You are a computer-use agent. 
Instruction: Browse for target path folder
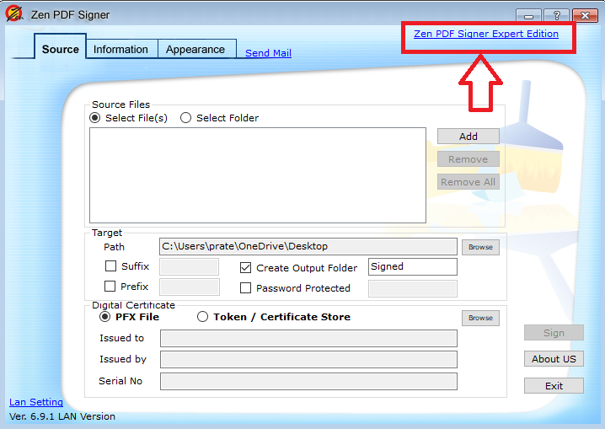pos(480,247)
